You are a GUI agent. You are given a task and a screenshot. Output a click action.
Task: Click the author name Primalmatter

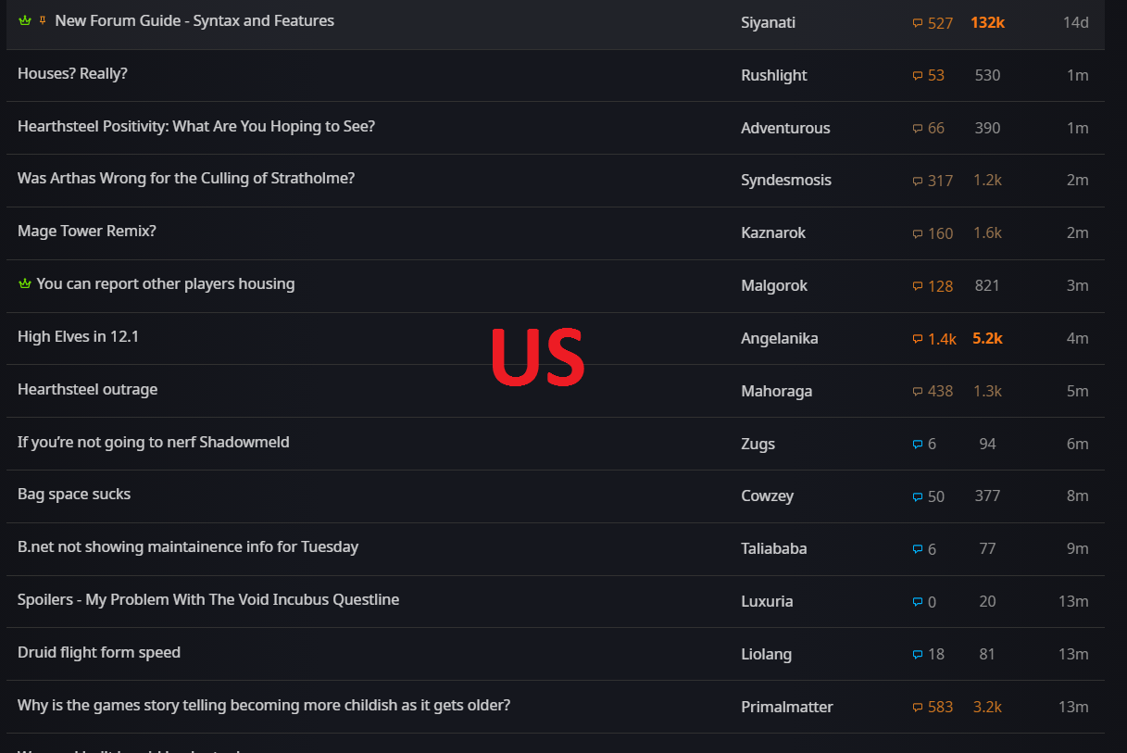[x=786, y=707]
